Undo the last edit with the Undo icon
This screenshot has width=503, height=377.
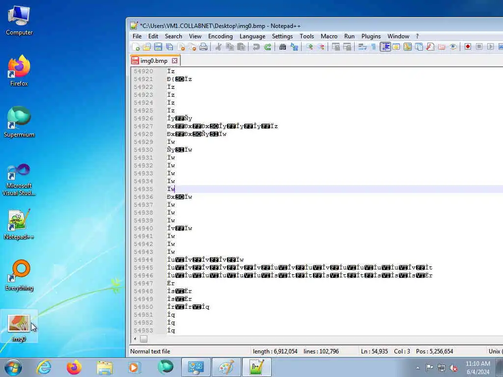point(256,47)
